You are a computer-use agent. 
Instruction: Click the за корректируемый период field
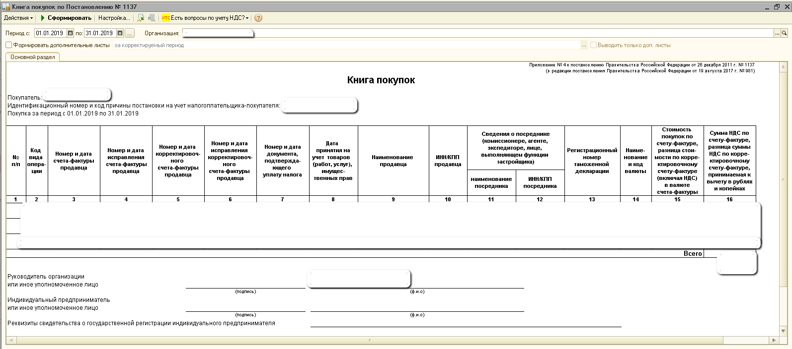tap(346, 45)
